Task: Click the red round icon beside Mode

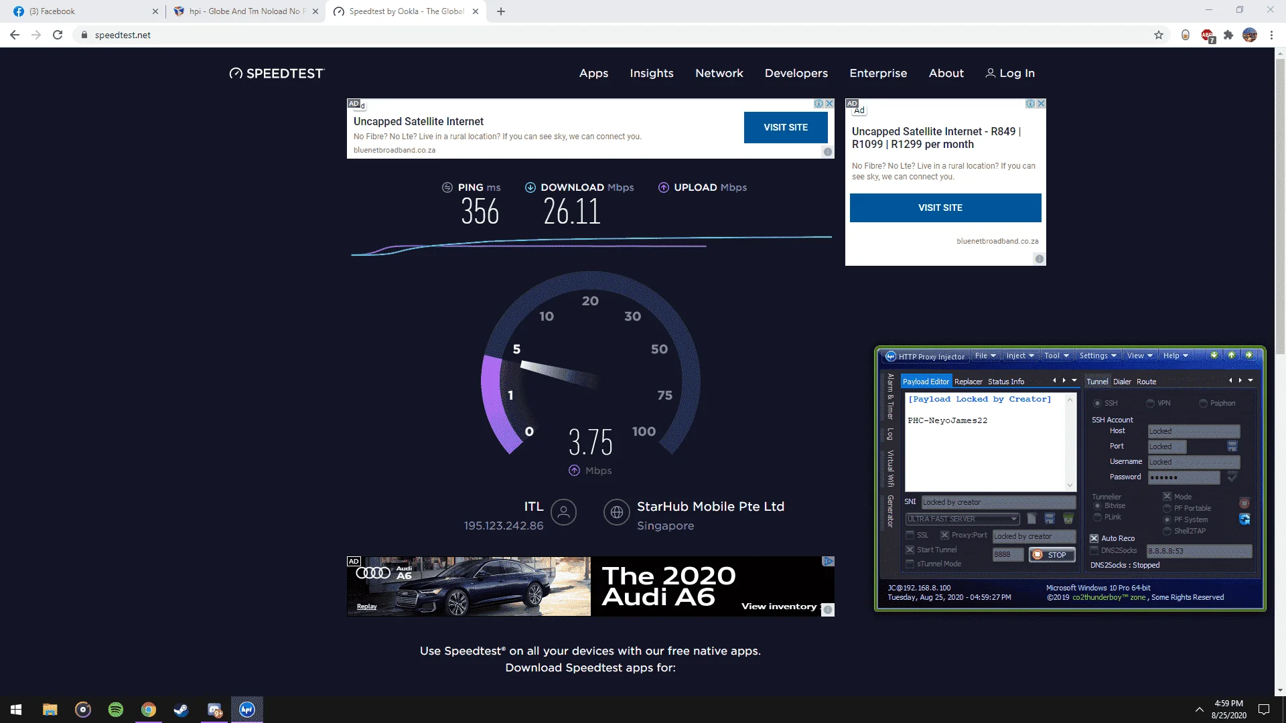Action: click(1244, 503)
